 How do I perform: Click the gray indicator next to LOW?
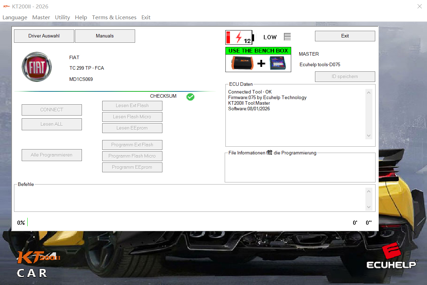[x=287, y=37]
